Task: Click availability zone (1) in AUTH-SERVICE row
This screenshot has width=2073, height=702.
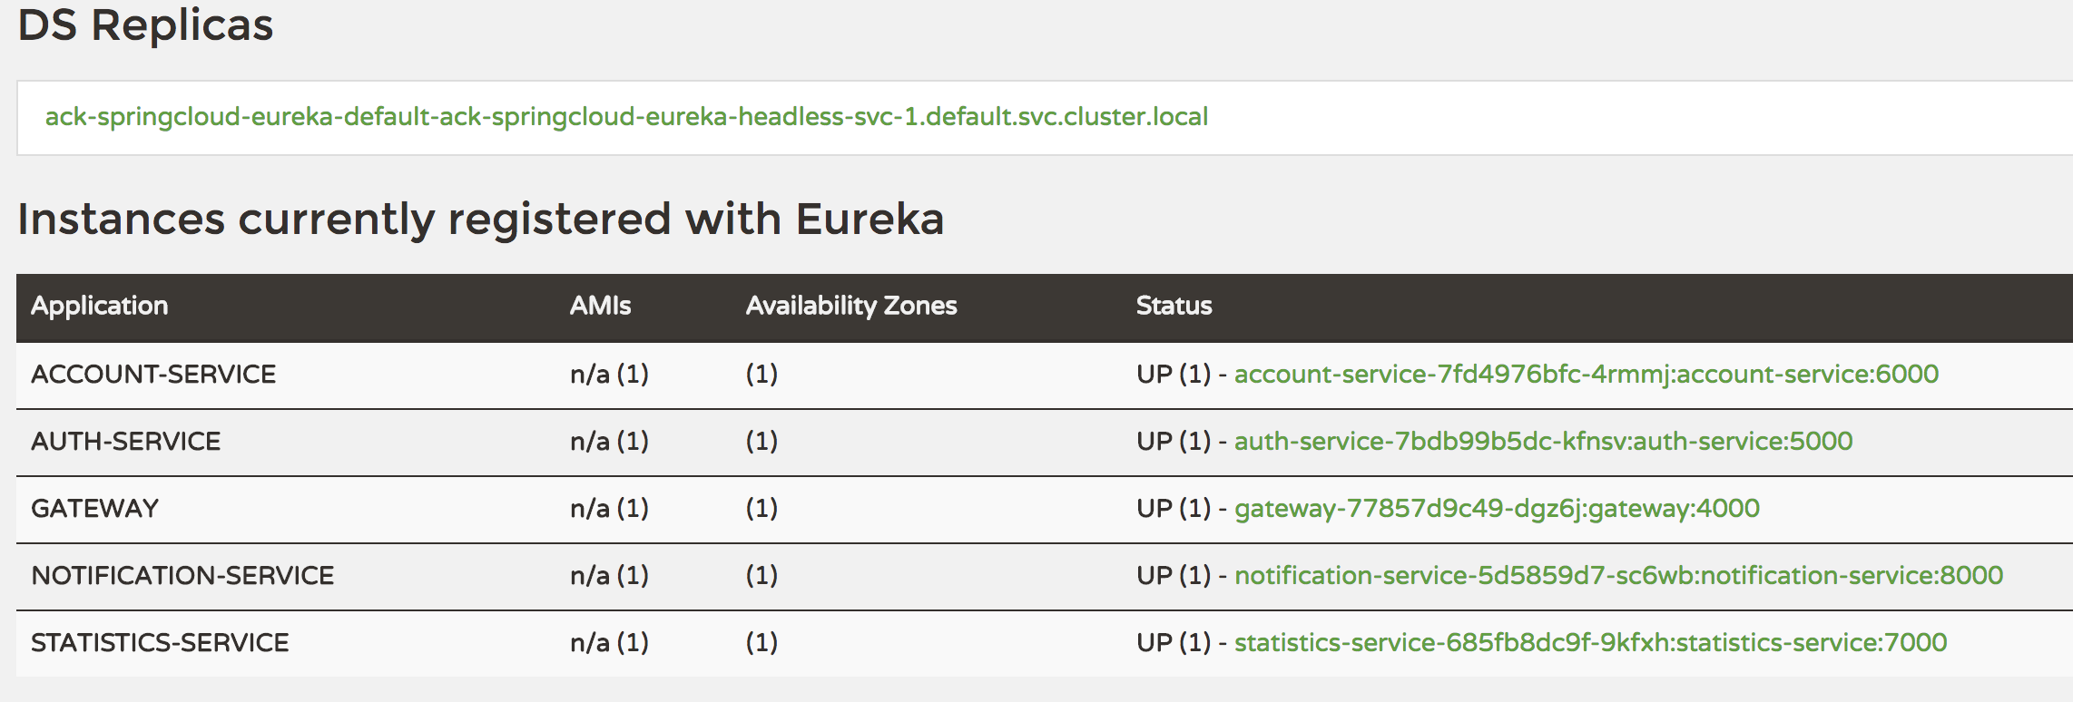Action: pos(761,442)
